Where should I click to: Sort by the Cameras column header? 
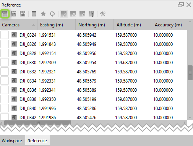18,25
